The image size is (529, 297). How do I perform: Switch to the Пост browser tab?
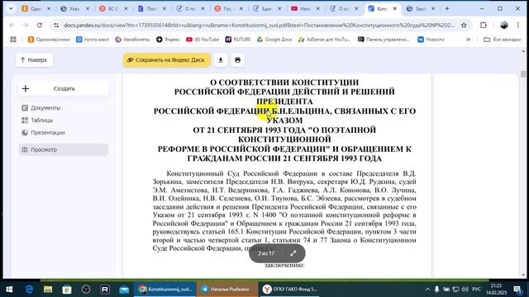151,9
